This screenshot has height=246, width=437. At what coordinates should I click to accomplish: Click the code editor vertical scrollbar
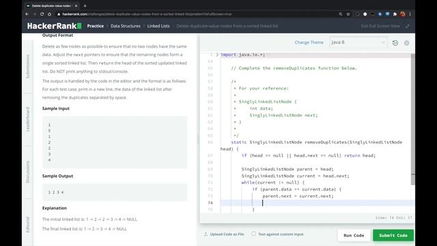pos(412,120)
